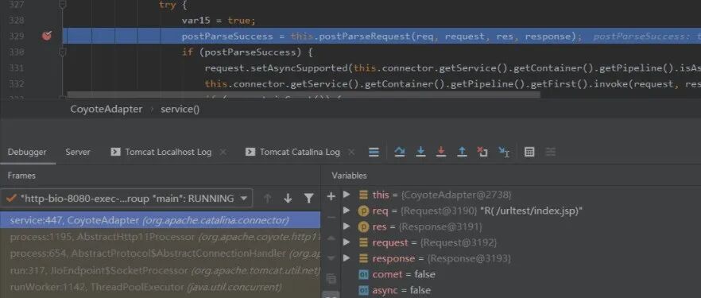Open the Tomcat Catalina Log tab

292,152
